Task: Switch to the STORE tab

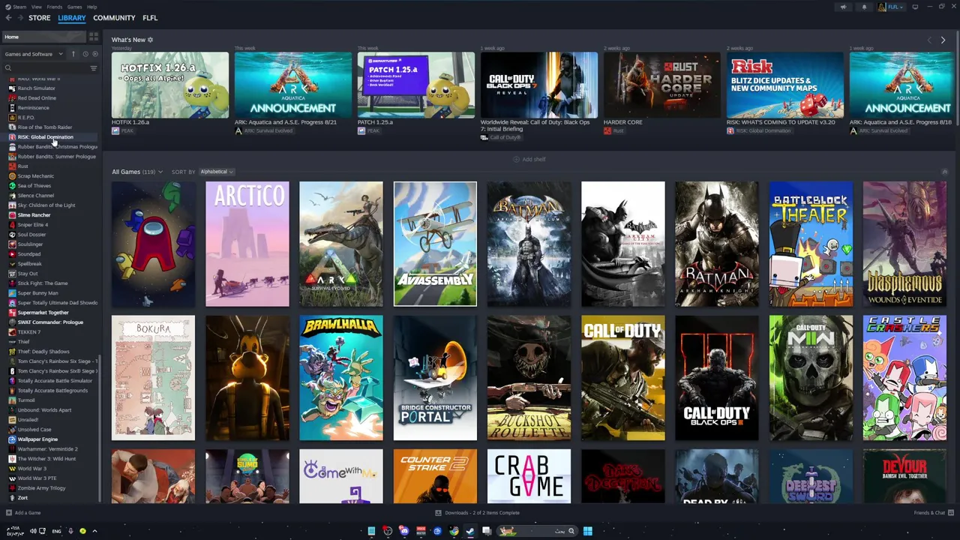Action: pyautogui.click(x=39, y=18)
